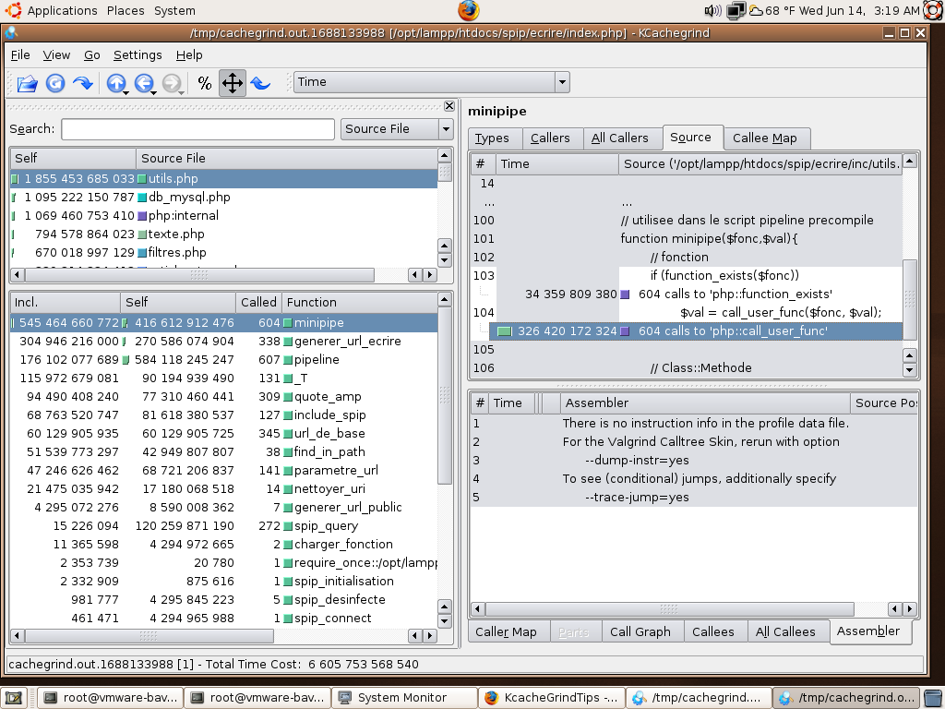Switch to the Call Graph tab

tap(640, 631)
